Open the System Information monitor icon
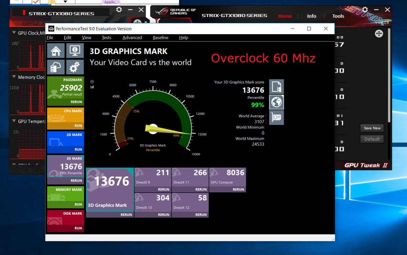The image size is (407, 255). click(x=75, y=51)
